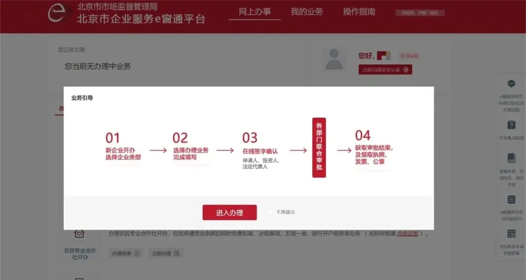Click the 进入办理 button

(229, 212)
